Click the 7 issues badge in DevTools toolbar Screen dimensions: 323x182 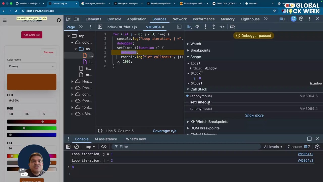pyautogui.click(x=282, y=19)
